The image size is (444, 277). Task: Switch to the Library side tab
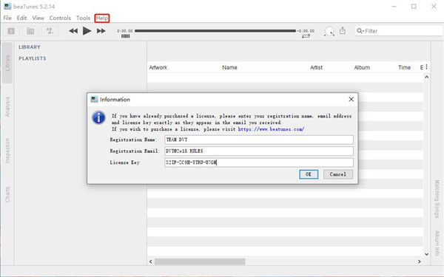(7, 63)
